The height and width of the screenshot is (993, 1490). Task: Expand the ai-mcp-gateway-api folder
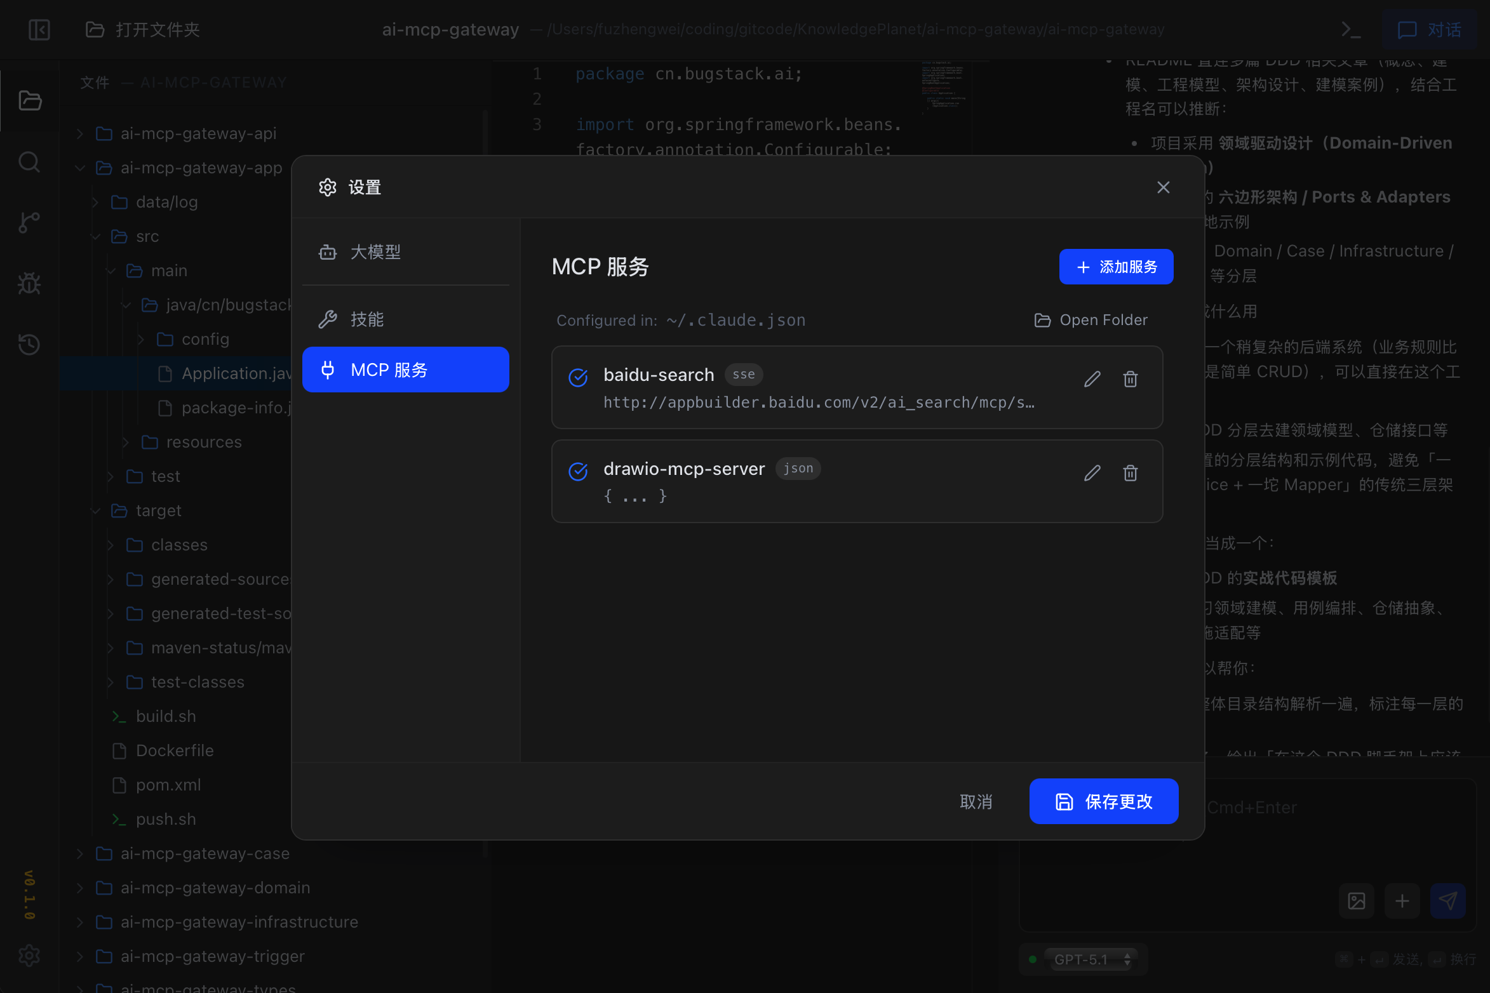198,133
